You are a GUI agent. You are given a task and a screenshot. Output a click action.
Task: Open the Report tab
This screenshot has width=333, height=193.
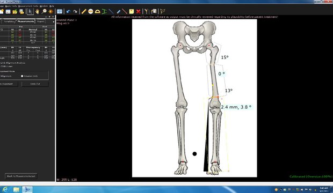tap(40, 21)
